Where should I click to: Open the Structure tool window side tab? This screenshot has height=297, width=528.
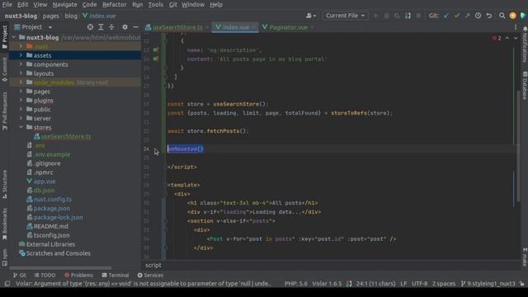click(4, 184)
